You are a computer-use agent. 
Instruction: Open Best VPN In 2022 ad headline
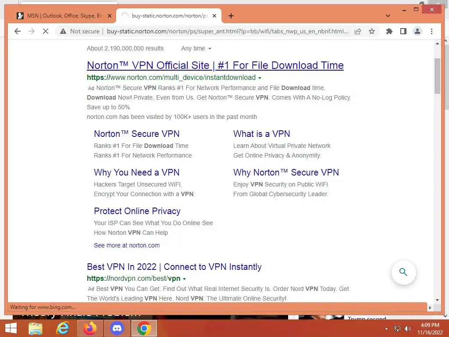tap(174, 267)
